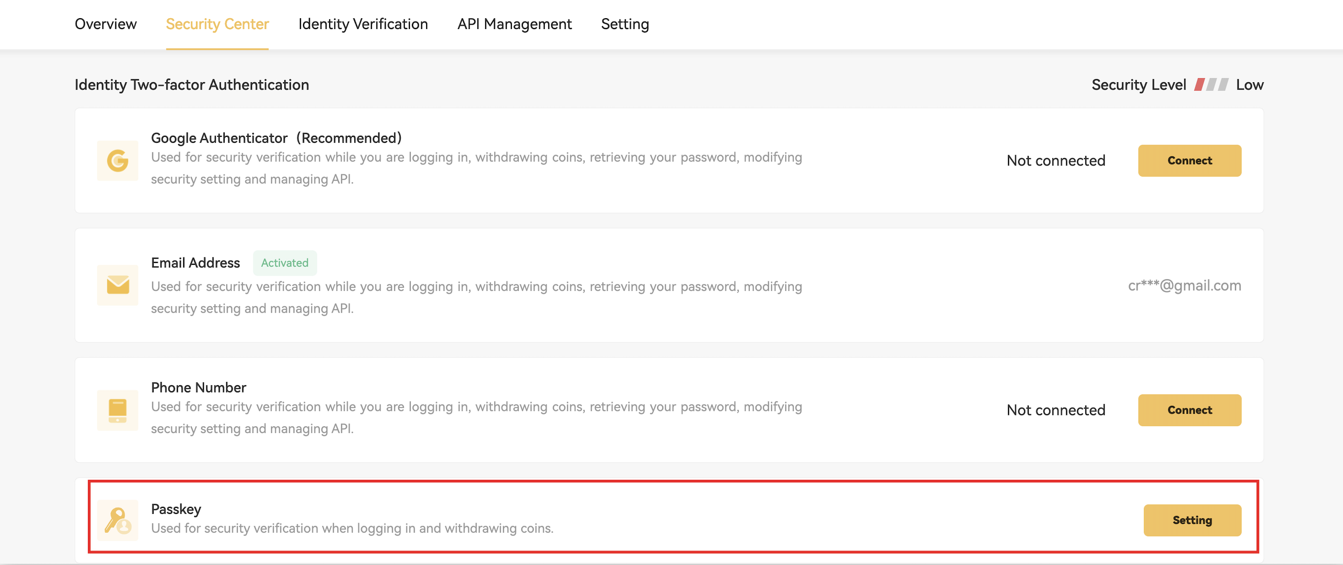Switch to Identity Verification tab
The height and width of the screenshot is (565, 1343).
click(363, 24)
